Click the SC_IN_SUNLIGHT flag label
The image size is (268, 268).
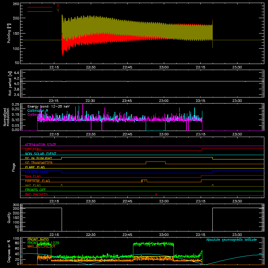coord(39,158)
